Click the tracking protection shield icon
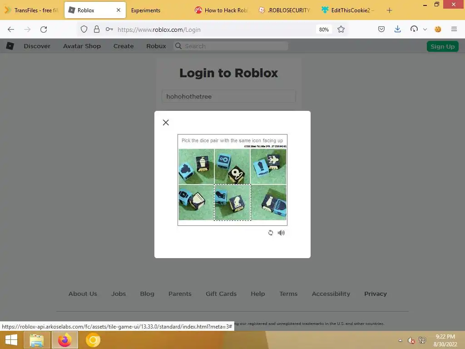465x349 pixels. click(84, 29)
